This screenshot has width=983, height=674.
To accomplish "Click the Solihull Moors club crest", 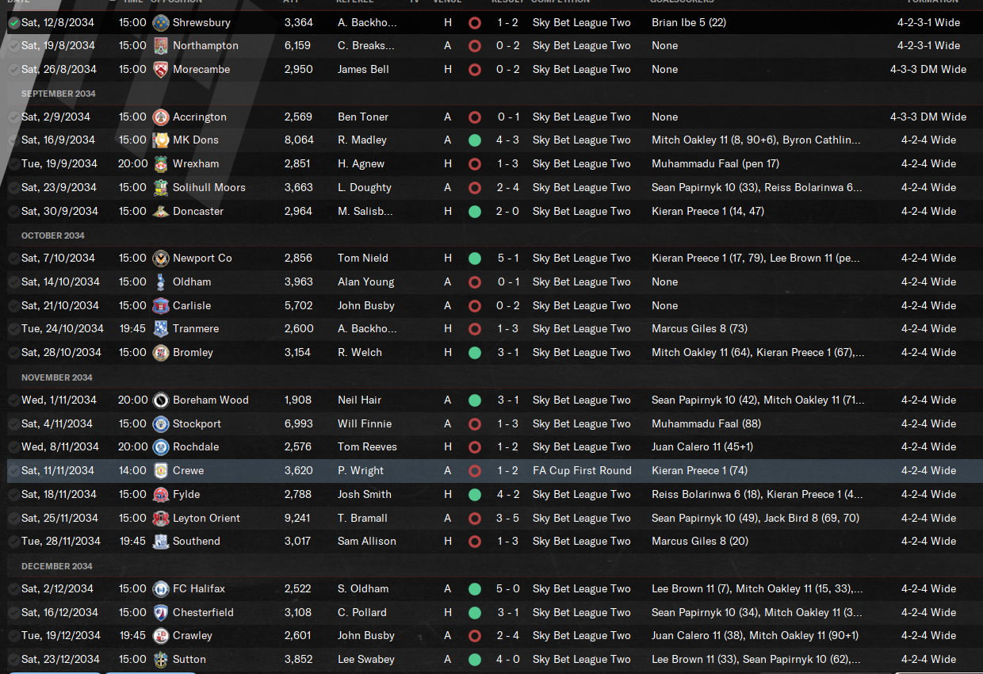I will (161, 188).
